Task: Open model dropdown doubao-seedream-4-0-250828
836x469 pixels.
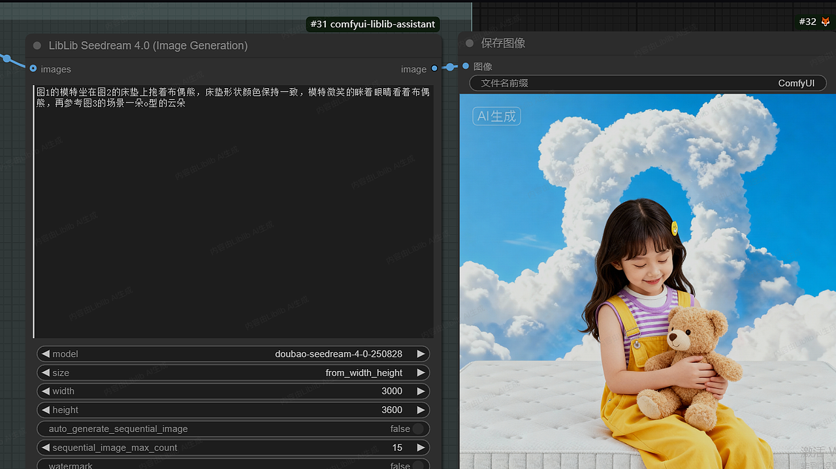Action: [x=338, y=354]
